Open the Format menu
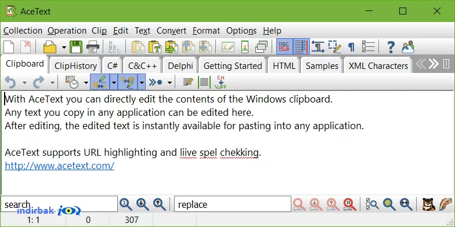Image resolution: width=455 pixels, height=227 pixels. tap(207, 31)
